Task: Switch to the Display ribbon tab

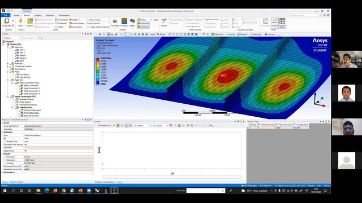Action: point(38,15)
